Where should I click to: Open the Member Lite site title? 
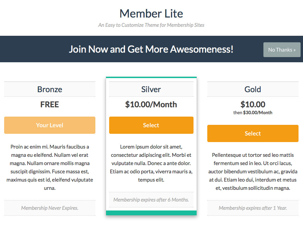coord(151,13)
